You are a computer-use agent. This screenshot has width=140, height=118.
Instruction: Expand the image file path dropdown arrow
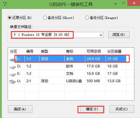tap(101, 35)
